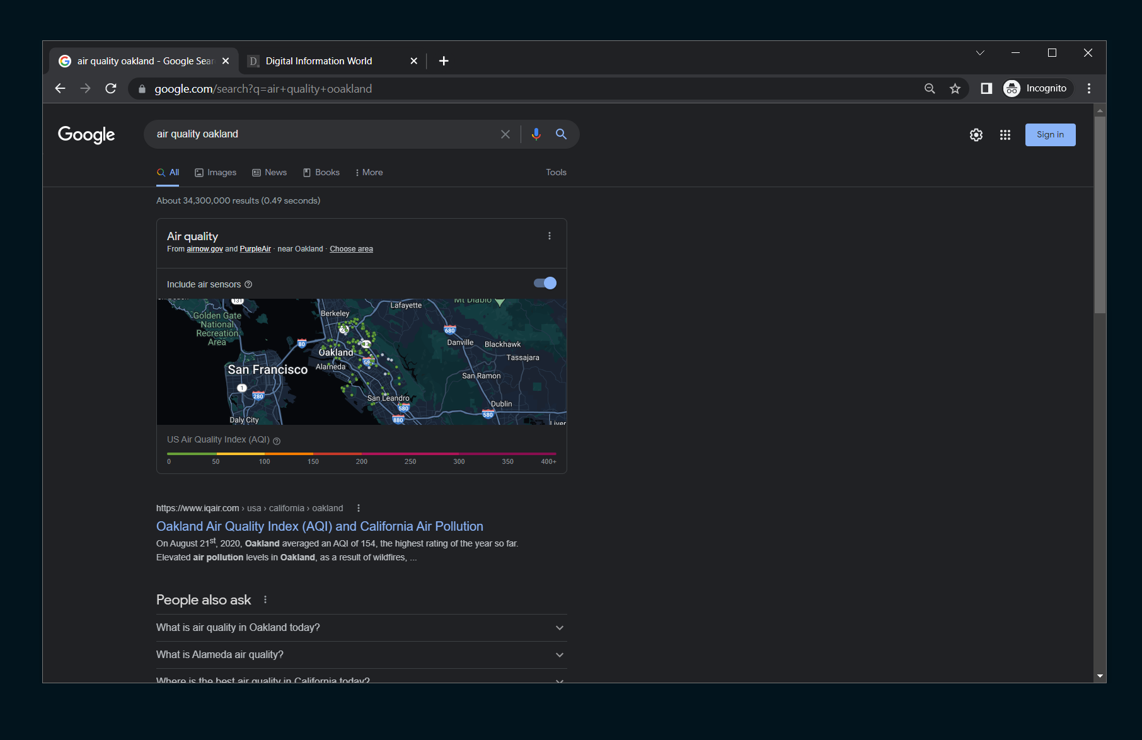This screenshot has height=740, width=1142.
Task: Follow the PurpleAir source link
Action: (x=255, y=249)
